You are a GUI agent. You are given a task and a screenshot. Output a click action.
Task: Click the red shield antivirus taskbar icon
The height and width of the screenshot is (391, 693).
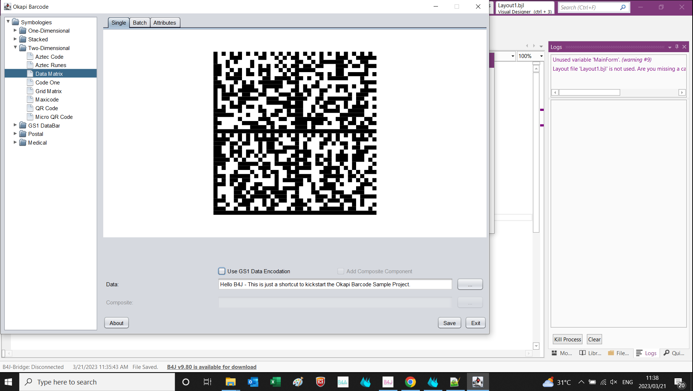(x=320, y=382)
